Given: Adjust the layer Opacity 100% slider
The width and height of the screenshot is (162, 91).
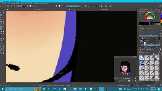Looking at the screenshot, I should pyautogui.click(x=148, y=36).
